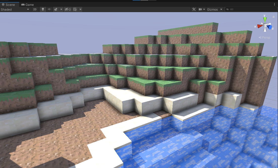Click the scene search field

pyautogui.click(x=251, y=9)
